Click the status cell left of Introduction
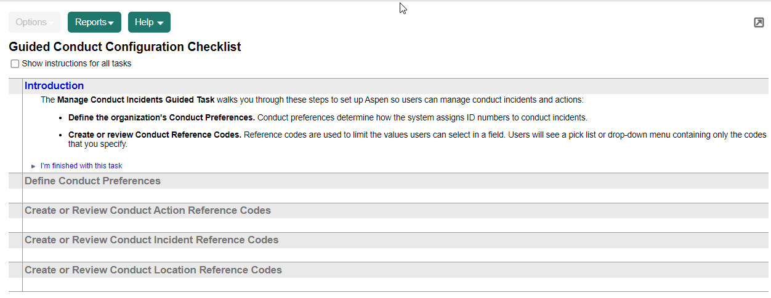 tap(15, 86)
